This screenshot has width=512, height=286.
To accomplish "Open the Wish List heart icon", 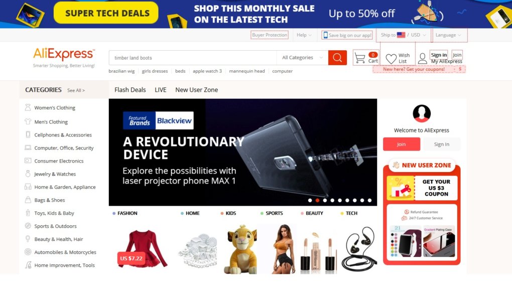I will click(x=391, y=59).
